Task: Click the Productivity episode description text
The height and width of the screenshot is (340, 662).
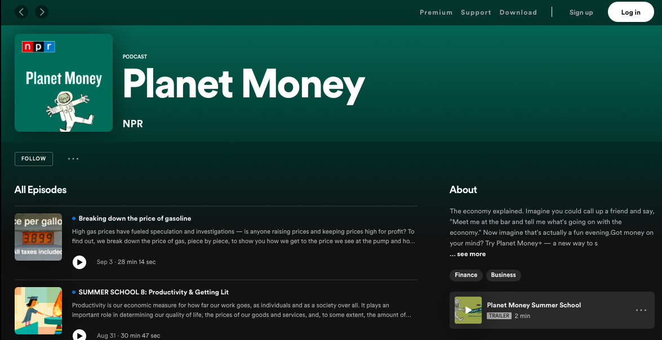Action: tap(242, 310)
